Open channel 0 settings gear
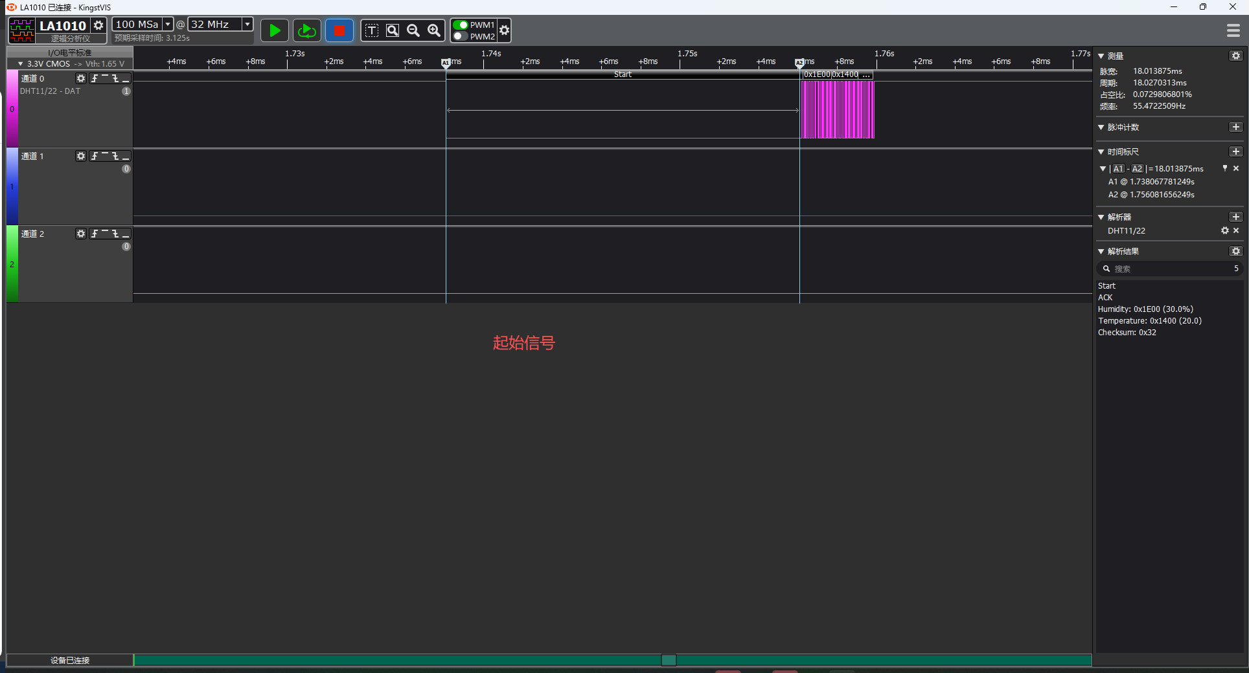Screen dimensions: 1249x673 tap(81, 78)
